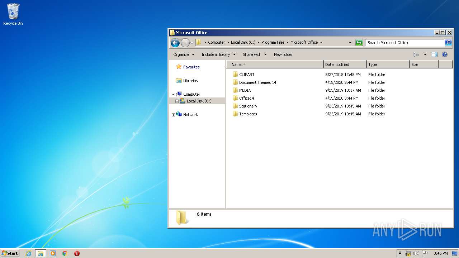Click Local Disk (C:) breadcrumb segment
The height and width of the screenshot is (258, 459).
pos(243,42)
